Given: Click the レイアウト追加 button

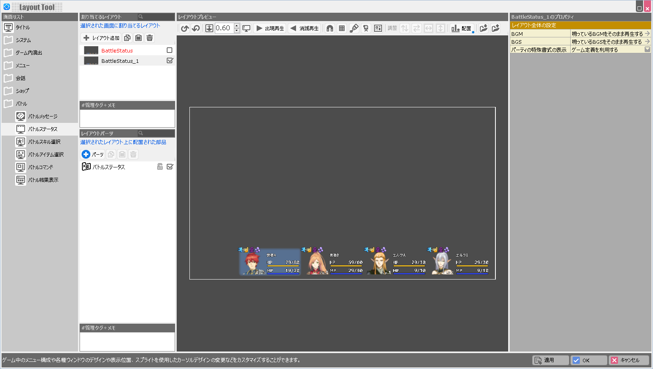Looking at the screenshot, I should pyautogui.click(x=101, y=38).
